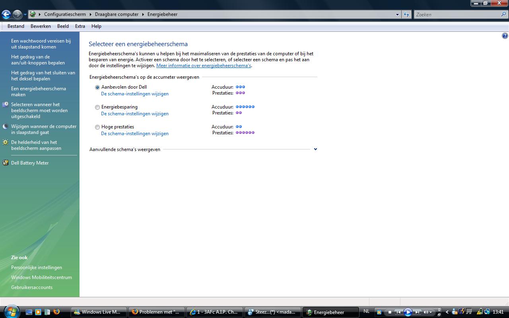The image size is (509, 318).
Task: Select 'Aanbevolen door Dell' power plan
Action: (x=97, y=87)
